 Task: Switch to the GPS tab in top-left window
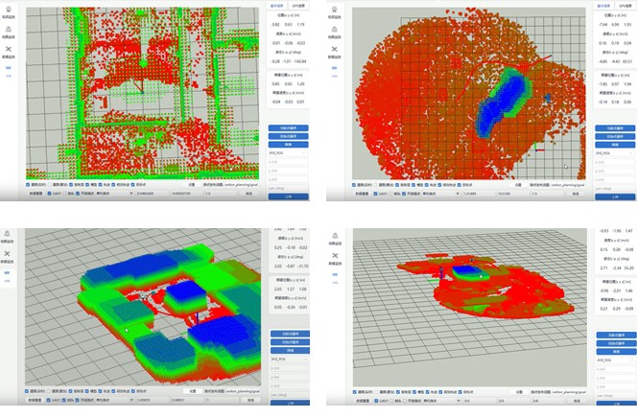(297, 6)
